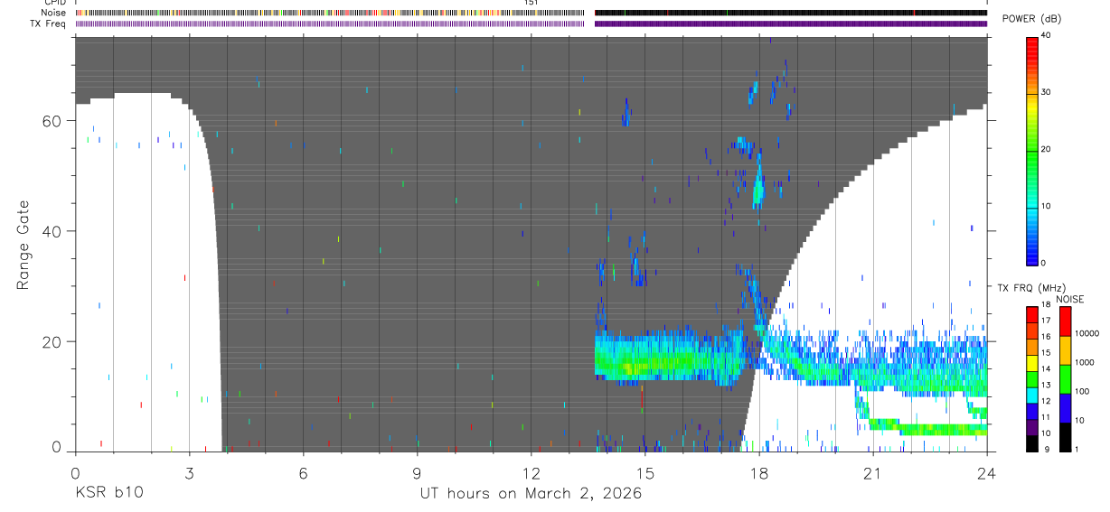Select the 12 UT hour tick label
Image resolution: width=1110 pixels, height=512 pixels.
point(531,472)
